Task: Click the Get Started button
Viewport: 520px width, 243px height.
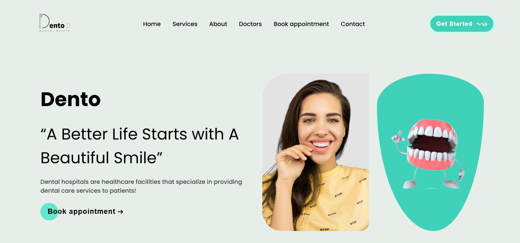Action: point(462,24)
